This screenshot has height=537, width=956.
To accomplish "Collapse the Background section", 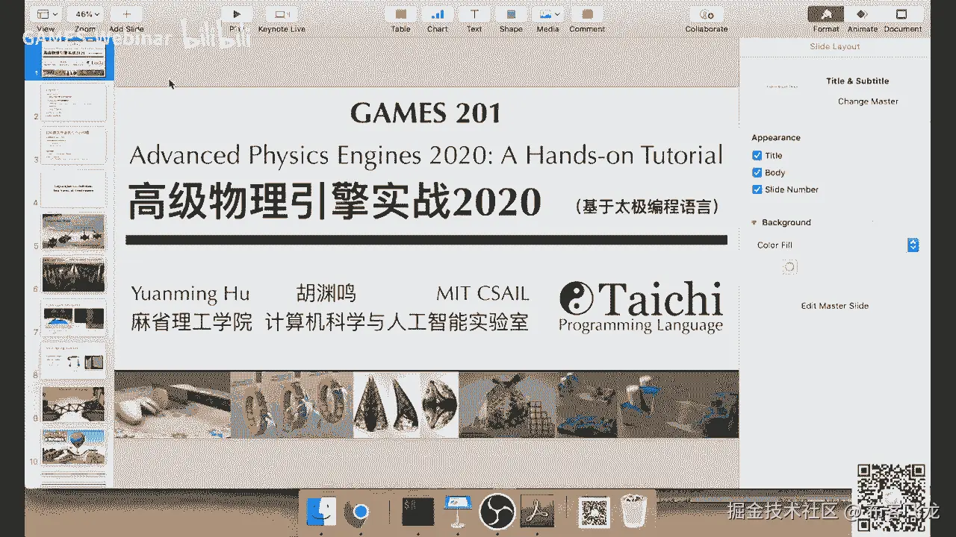I will 755,222.
